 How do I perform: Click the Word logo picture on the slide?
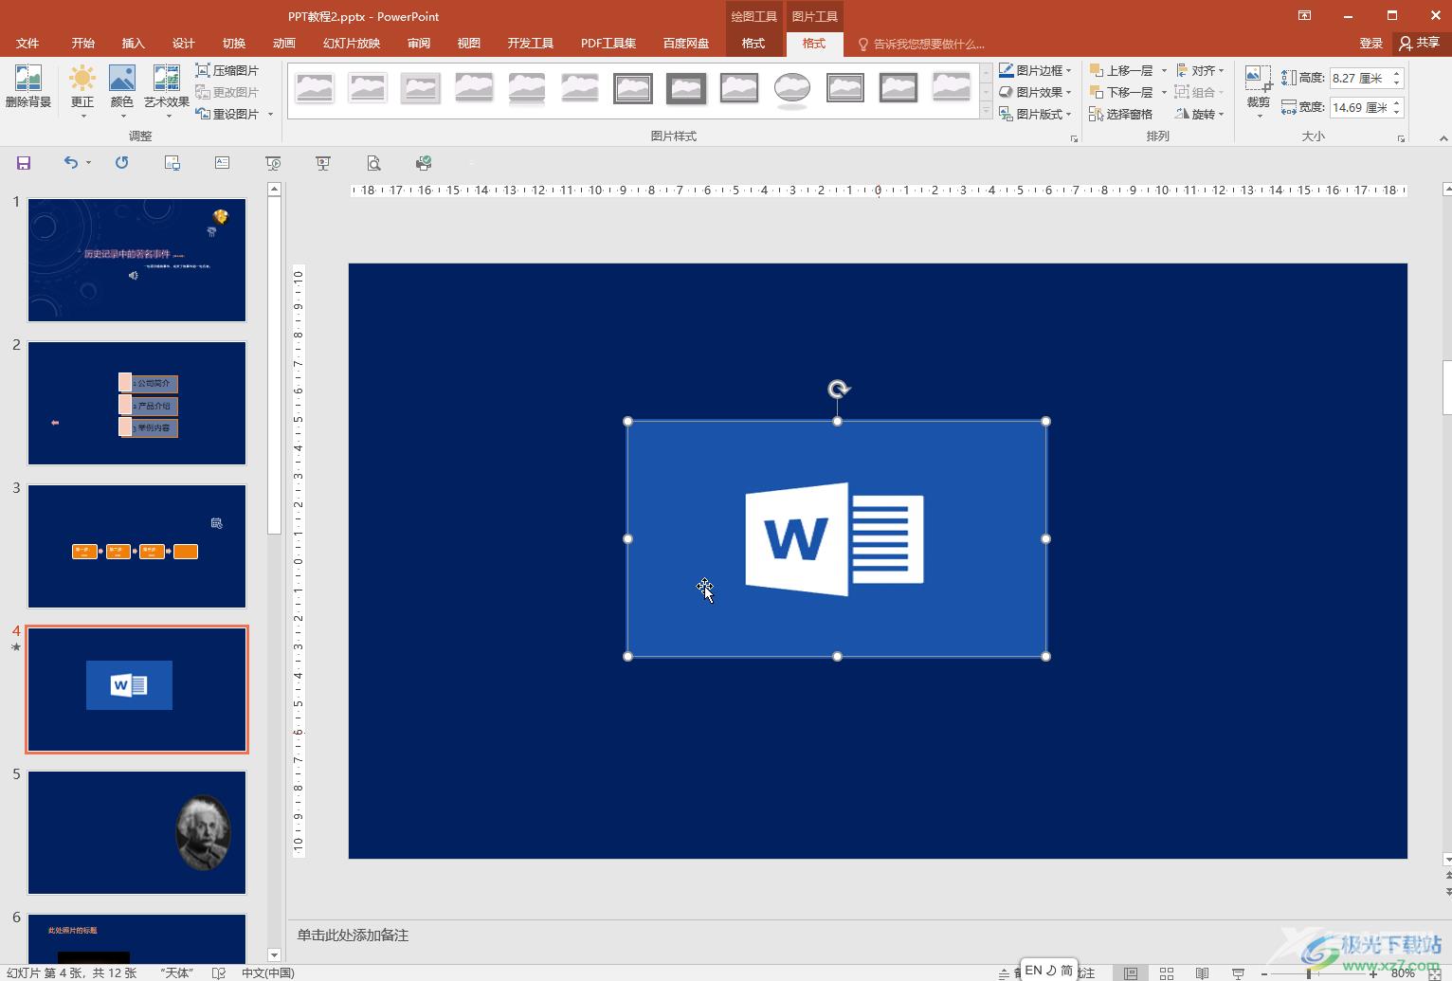837,538
